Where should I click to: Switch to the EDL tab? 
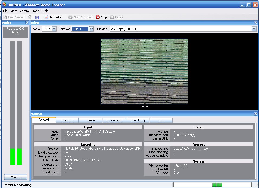pyautogui.click(x=161, y=120)
